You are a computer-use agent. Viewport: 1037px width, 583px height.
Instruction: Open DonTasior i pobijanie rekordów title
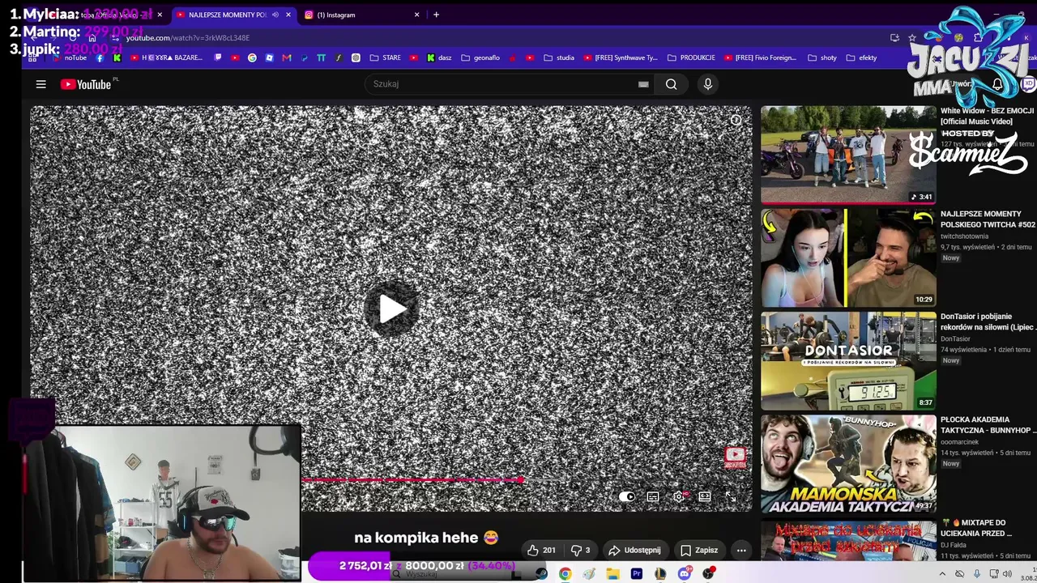tap(987, 322)
